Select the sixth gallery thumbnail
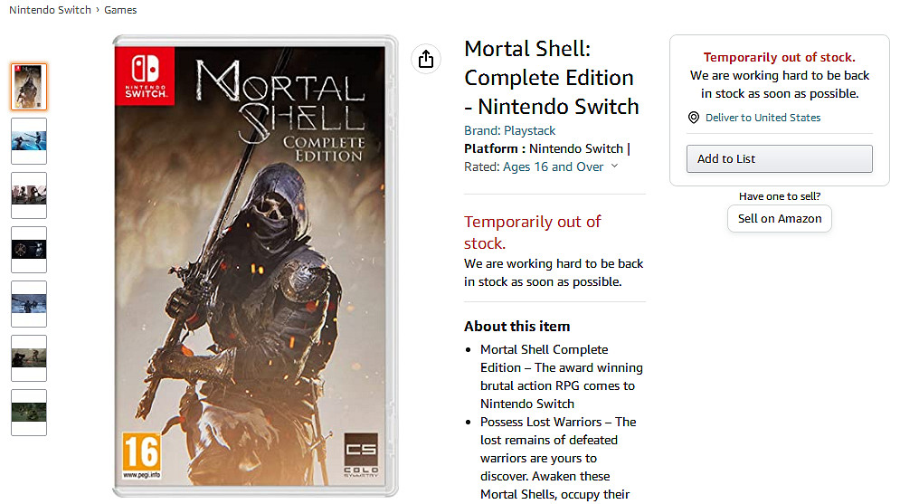 pyautogui.click(x=29, y=358)
